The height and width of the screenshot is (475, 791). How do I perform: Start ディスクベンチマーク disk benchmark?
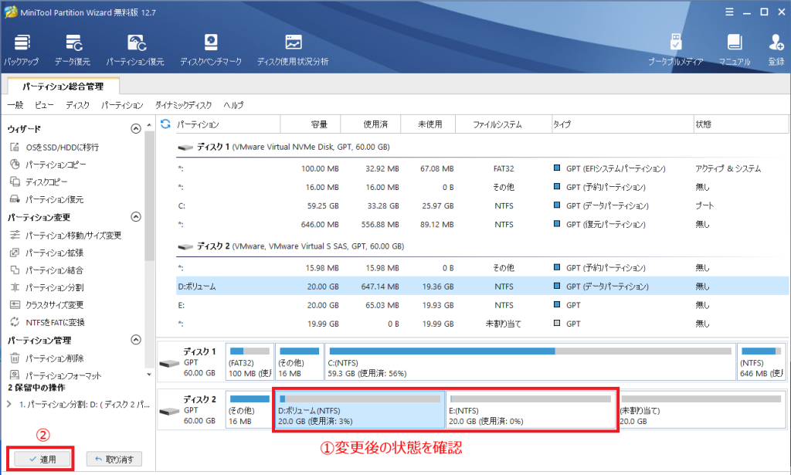pyautogui.click(x=211, y=50)
